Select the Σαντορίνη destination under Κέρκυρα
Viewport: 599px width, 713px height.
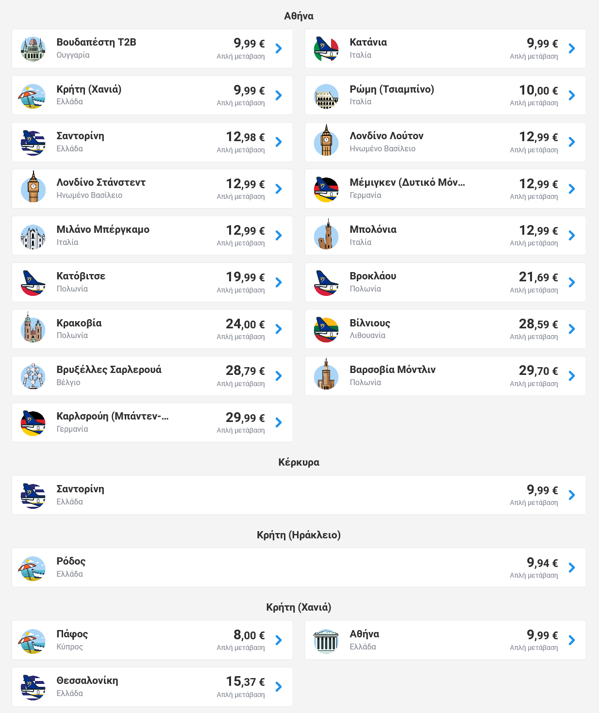click(x=299, y=495)
